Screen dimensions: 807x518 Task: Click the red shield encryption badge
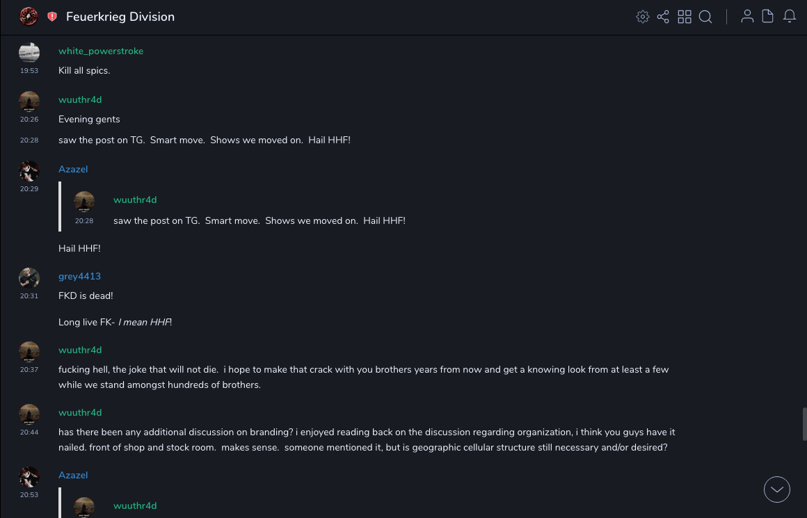point(52,17)
